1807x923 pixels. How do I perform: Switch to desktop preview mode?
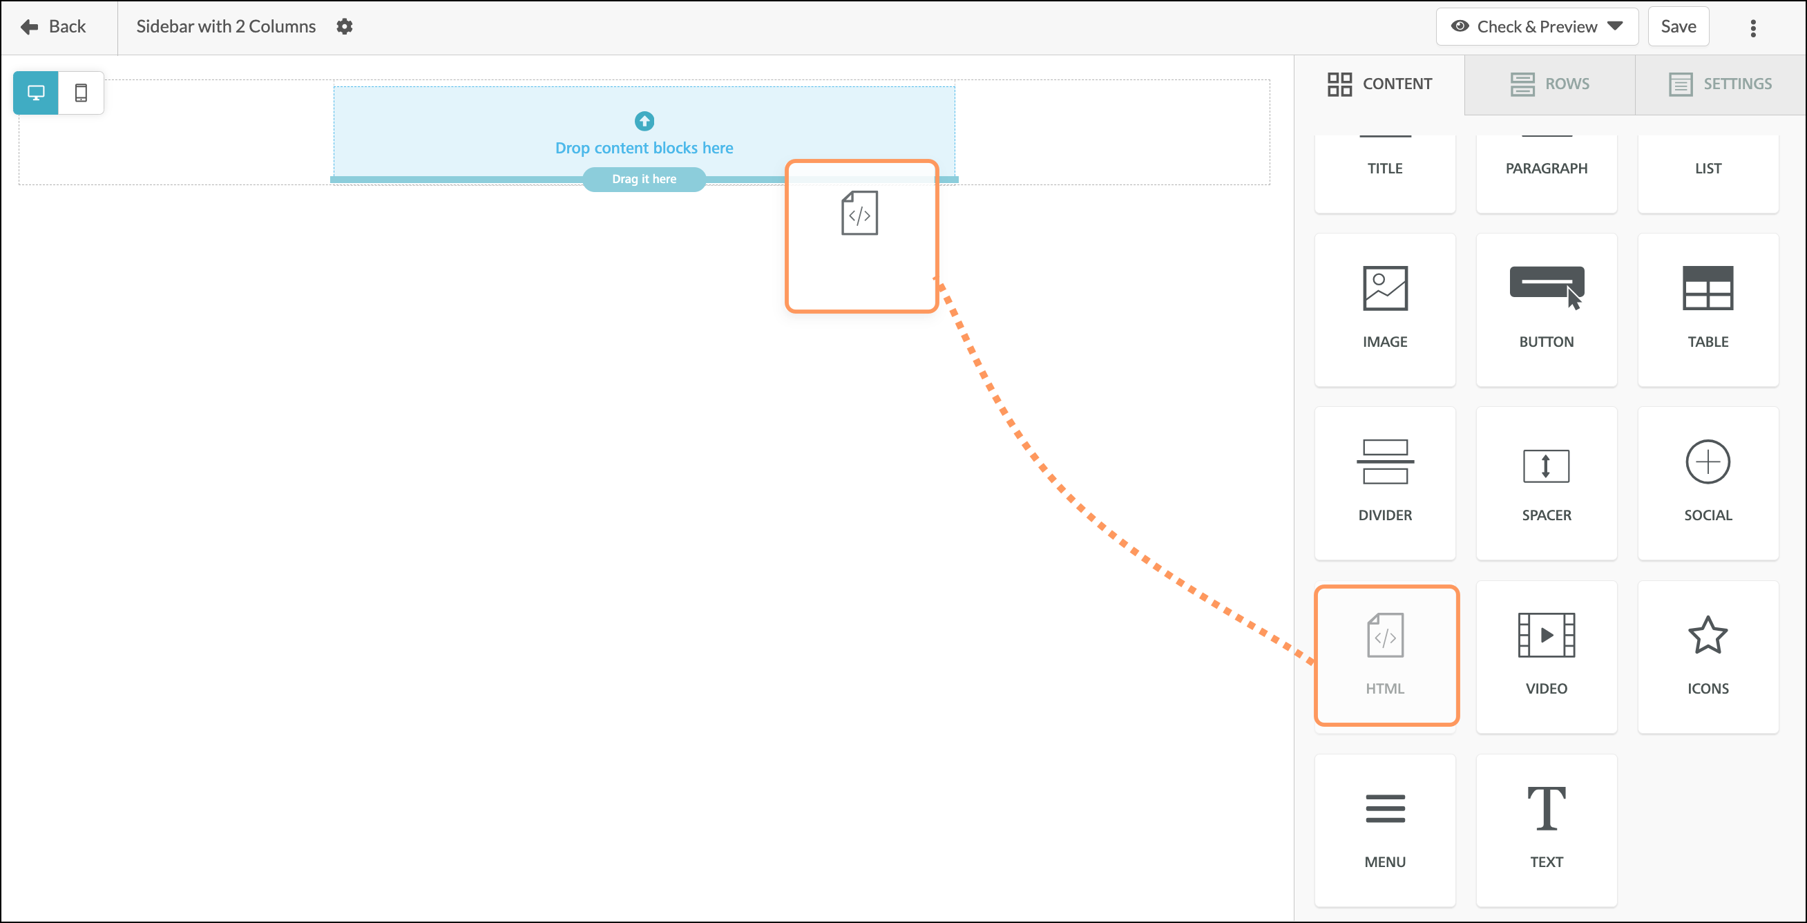tap(36, 93)
